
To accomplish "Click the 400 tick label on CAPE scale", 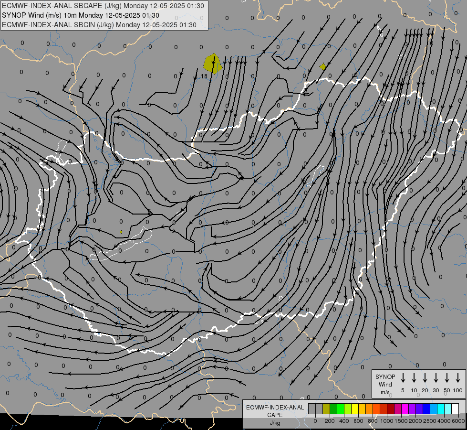I will (344, 421).
